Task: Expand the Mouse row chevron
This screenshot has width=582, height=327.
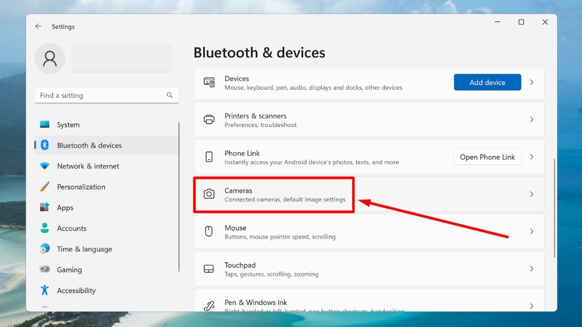Action: (x=532, y=232)
